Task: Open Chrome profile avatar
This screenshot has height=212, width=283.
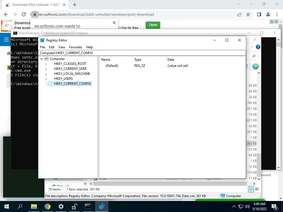Action: (x=268, y=14)
